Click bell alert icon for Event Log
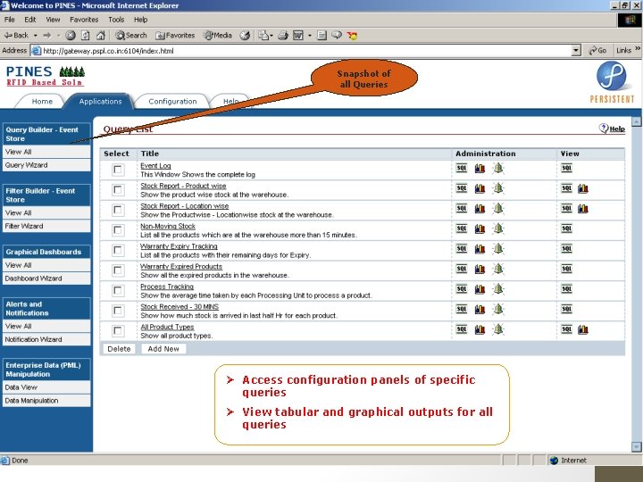This screenshot has height=482, width=643. coord(497,168)
